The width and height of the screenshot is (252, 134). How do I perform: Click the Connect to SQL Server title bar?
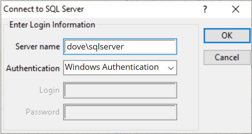[43, 9]
